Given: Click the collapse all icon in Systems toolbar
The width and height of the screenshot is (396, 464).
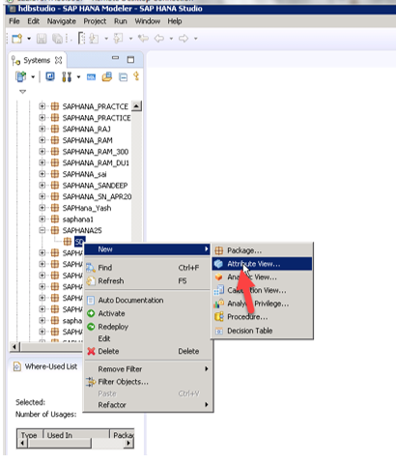Looking at the screenshot, I should coord(123,77).
